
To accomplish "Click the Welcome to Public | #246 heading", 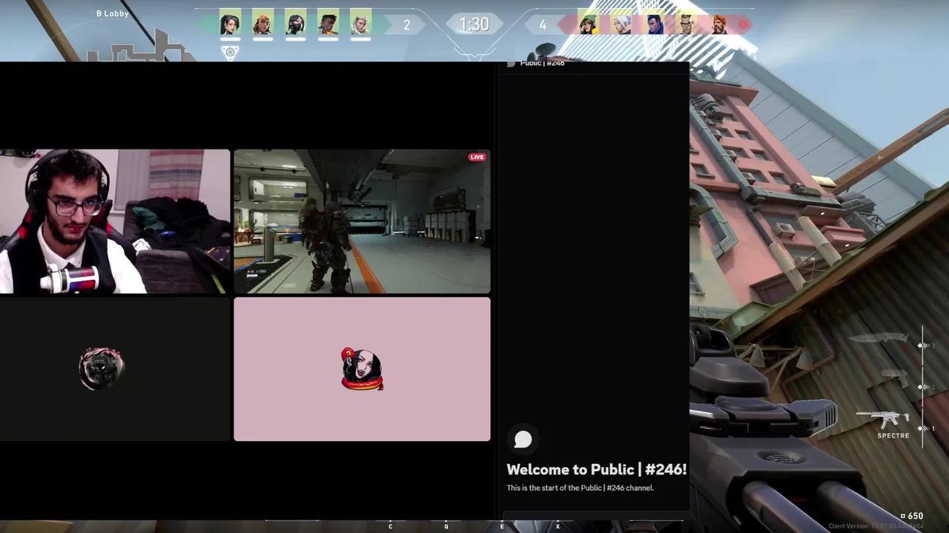I will tap(596, 469).
